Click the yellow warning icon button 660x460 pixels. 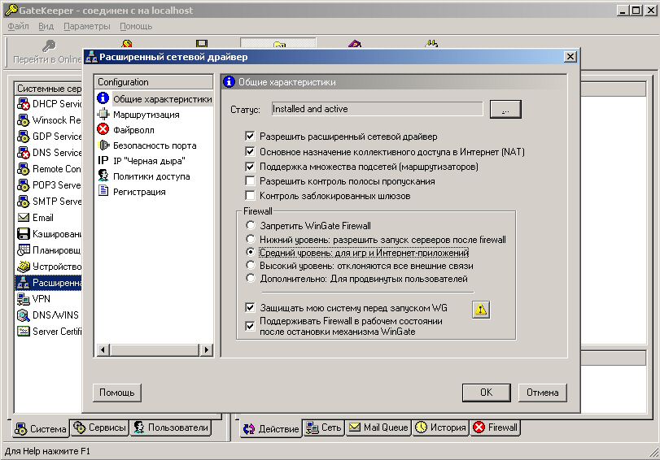[x=481, y=310]
